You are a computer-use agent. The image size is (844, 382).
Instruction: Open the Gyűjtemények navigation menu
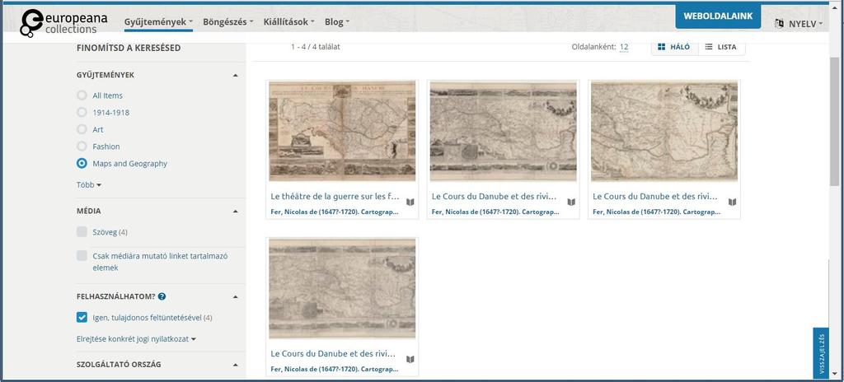pos(158,22)
